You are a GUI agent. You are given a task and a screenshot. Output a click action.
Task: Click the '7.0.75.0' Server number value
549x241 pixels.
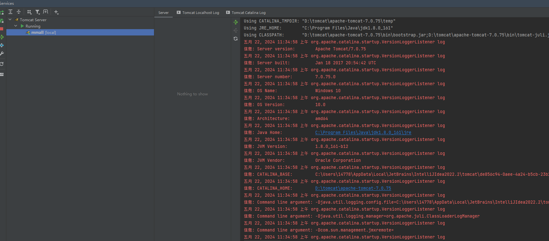[325, 77]
